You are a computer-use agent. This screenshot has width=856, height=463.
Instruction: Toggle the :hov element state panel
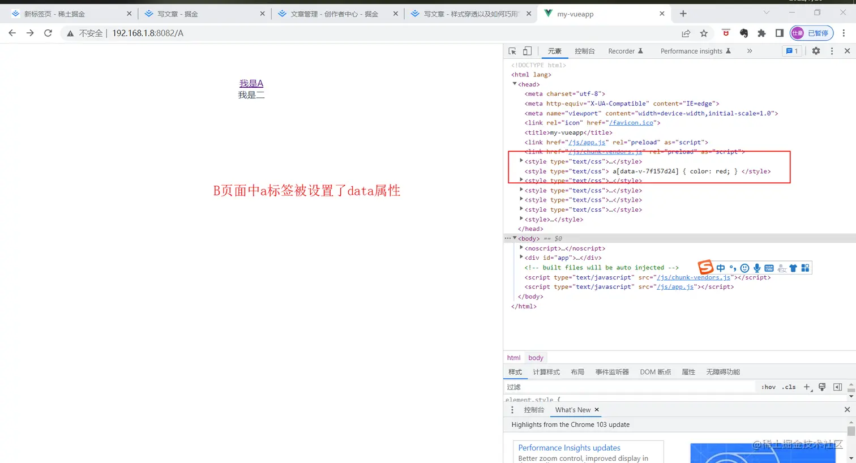click(x=768, y=387)
